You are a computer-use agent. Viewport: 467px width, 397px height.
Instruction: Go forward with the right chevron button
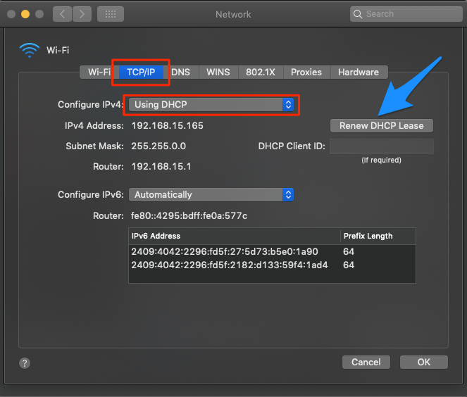pos(82,14)
